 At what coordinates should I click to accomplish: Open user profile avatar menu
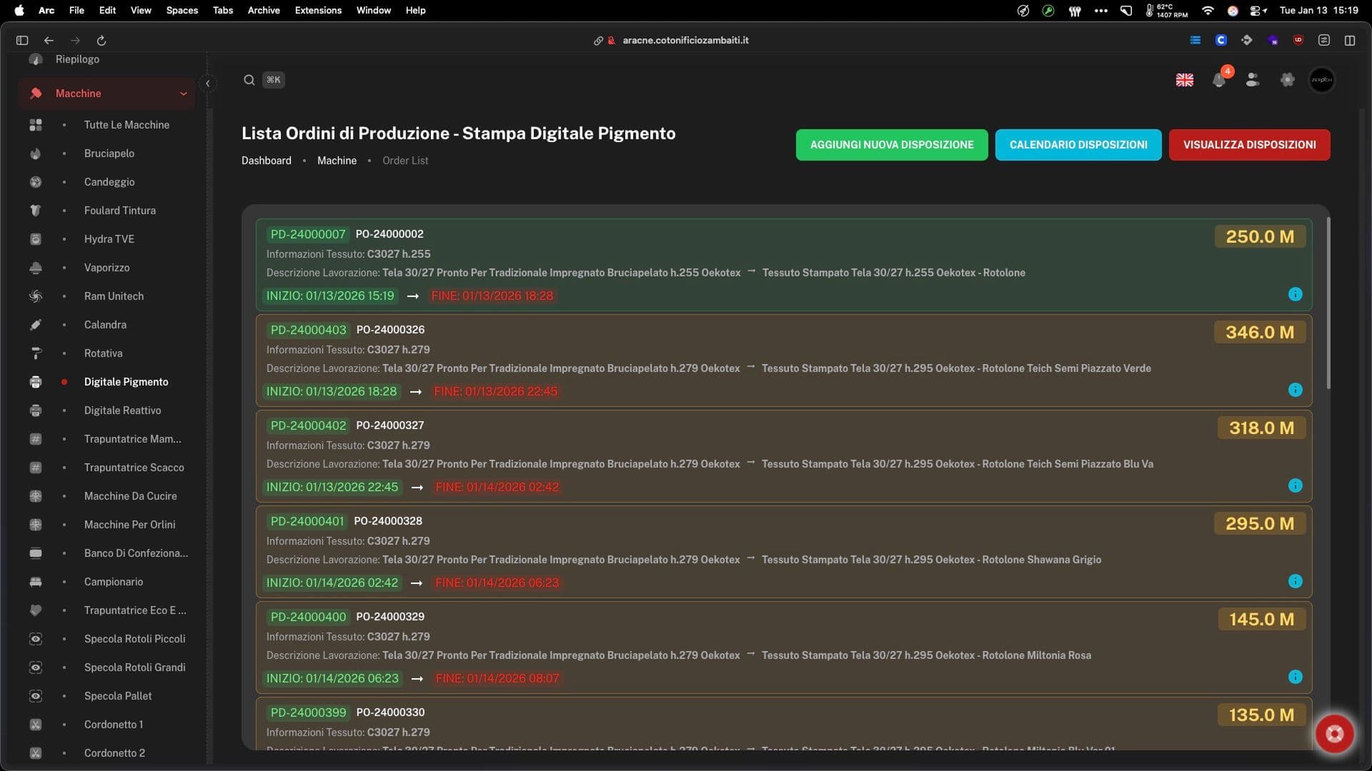click(x=1321, y=80)
